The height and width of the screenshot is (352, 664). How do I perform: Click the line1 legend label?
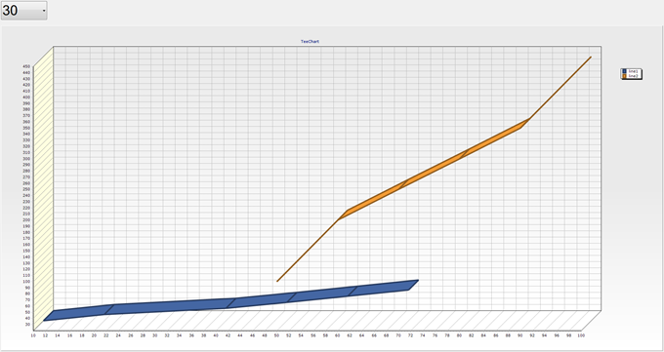633,71
